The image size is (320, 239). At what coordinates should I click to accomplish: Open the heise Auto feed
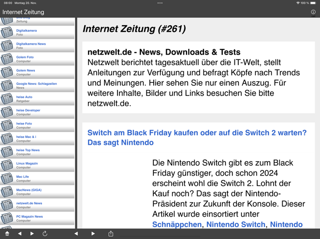(x=37, y=99)
